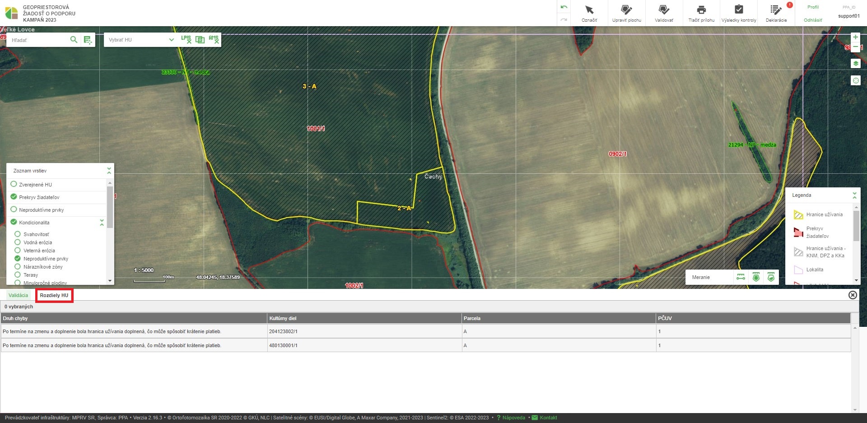867x423 pixels.
Task: Click parcel label 2 - A on map
Action: (404, 208)
